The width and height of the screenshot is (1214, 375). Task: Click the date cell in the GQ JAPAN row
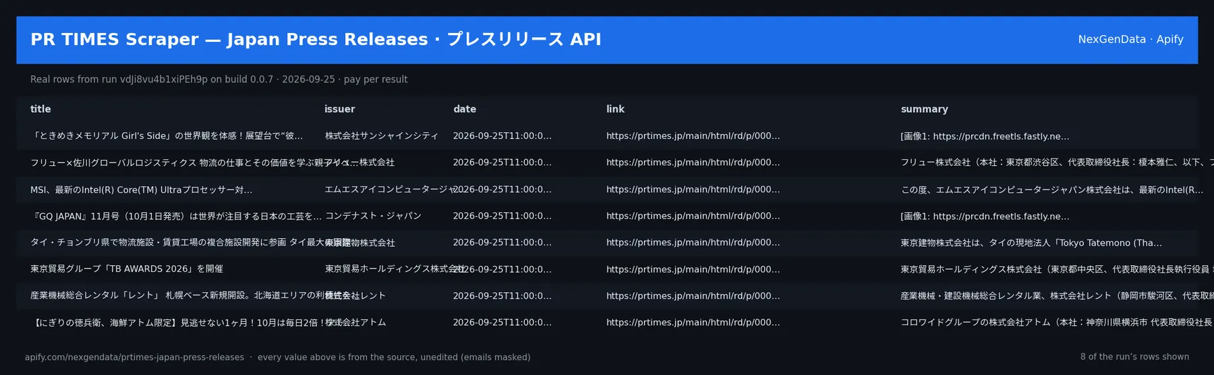502,216
